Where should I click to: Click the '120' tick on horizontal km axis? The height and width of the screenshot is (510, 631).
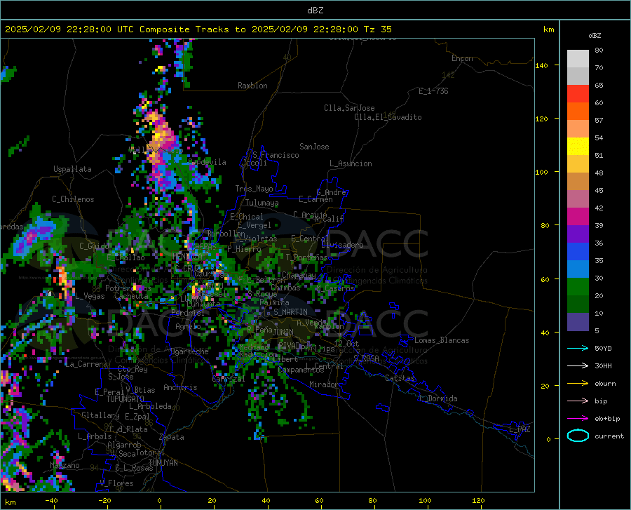pos(478,501)
